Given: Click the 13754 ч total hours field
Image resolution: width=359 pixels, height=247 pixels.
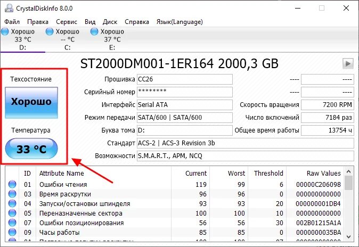Looking at the screenshot, I should click(328, 130).
